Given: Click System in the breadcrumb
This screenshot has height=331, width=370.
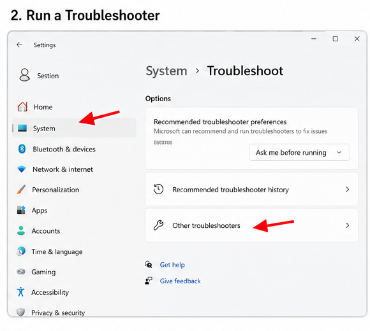Looking at the screenshot, I should (x=166, y=71).
